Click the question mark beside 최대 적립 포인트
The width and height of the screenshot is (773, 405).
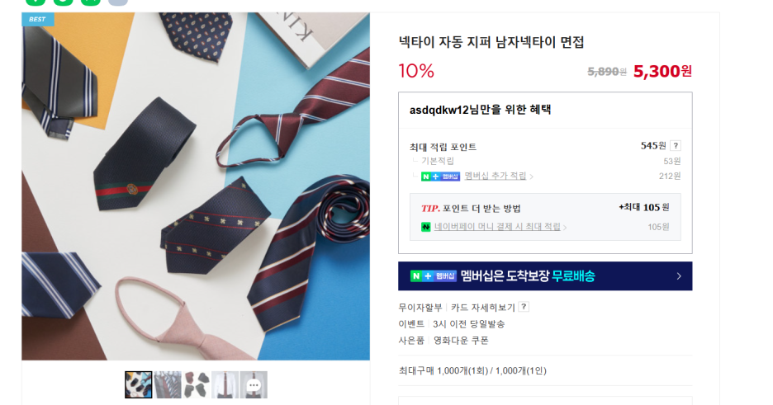[676, 146]
